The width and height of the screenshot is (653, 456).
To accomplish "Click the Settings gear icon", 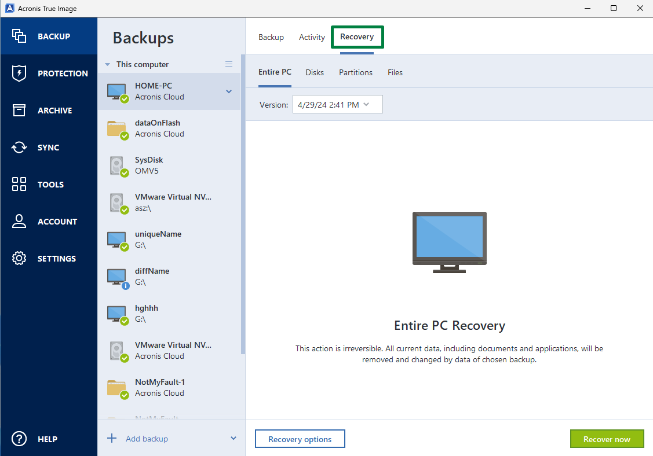I will 19,258.
